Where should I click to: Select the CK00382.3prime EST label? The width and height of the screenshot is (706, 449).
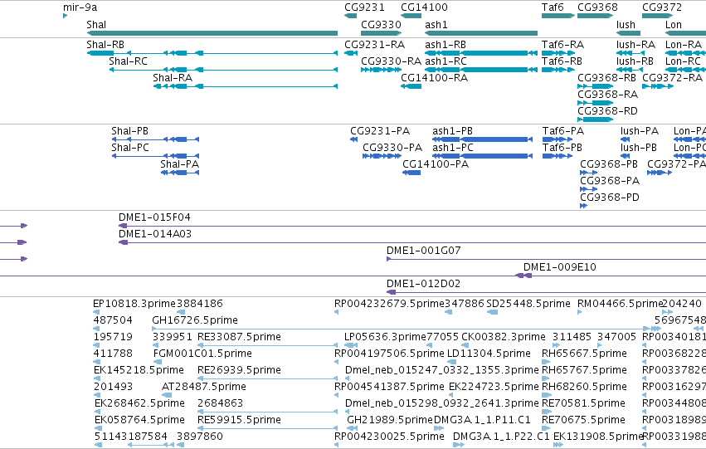coord(504,337)
